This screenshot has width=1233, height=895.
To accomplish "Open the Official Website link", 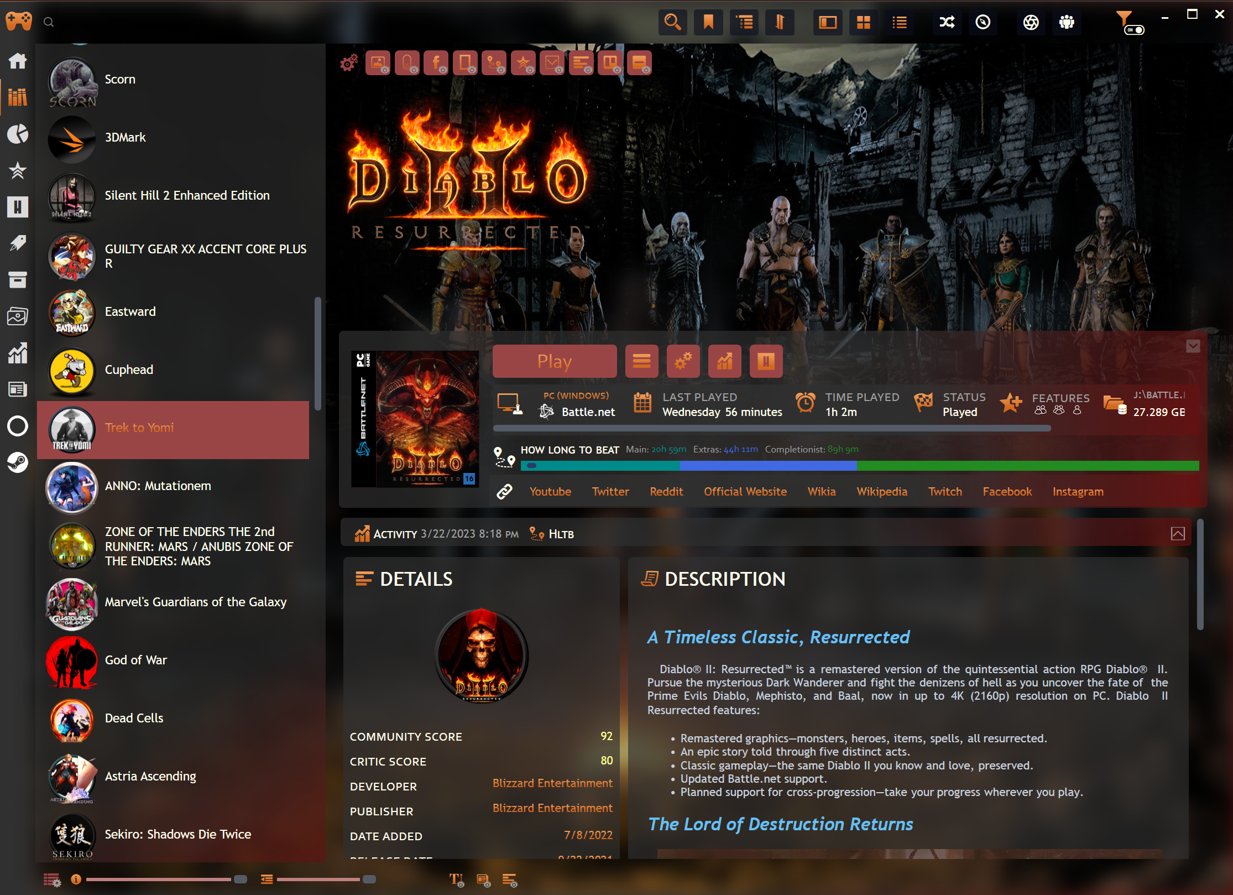I will point(745,492).
